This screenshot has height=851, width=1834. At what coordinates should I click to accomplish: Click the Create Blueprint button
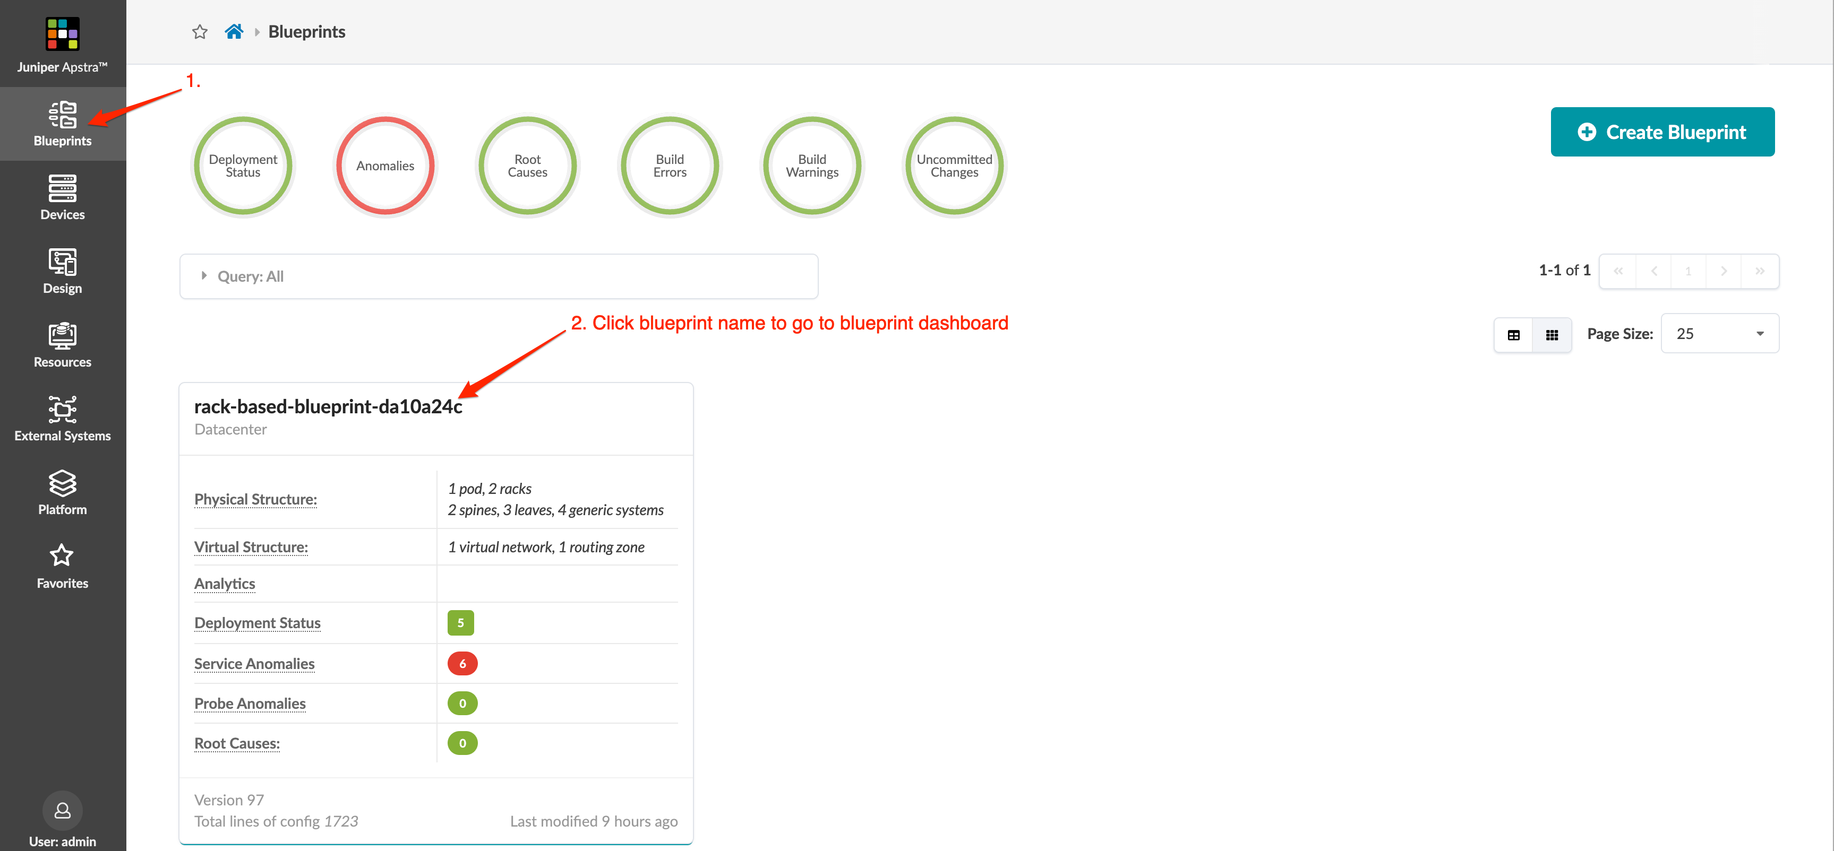[1662, 132]
